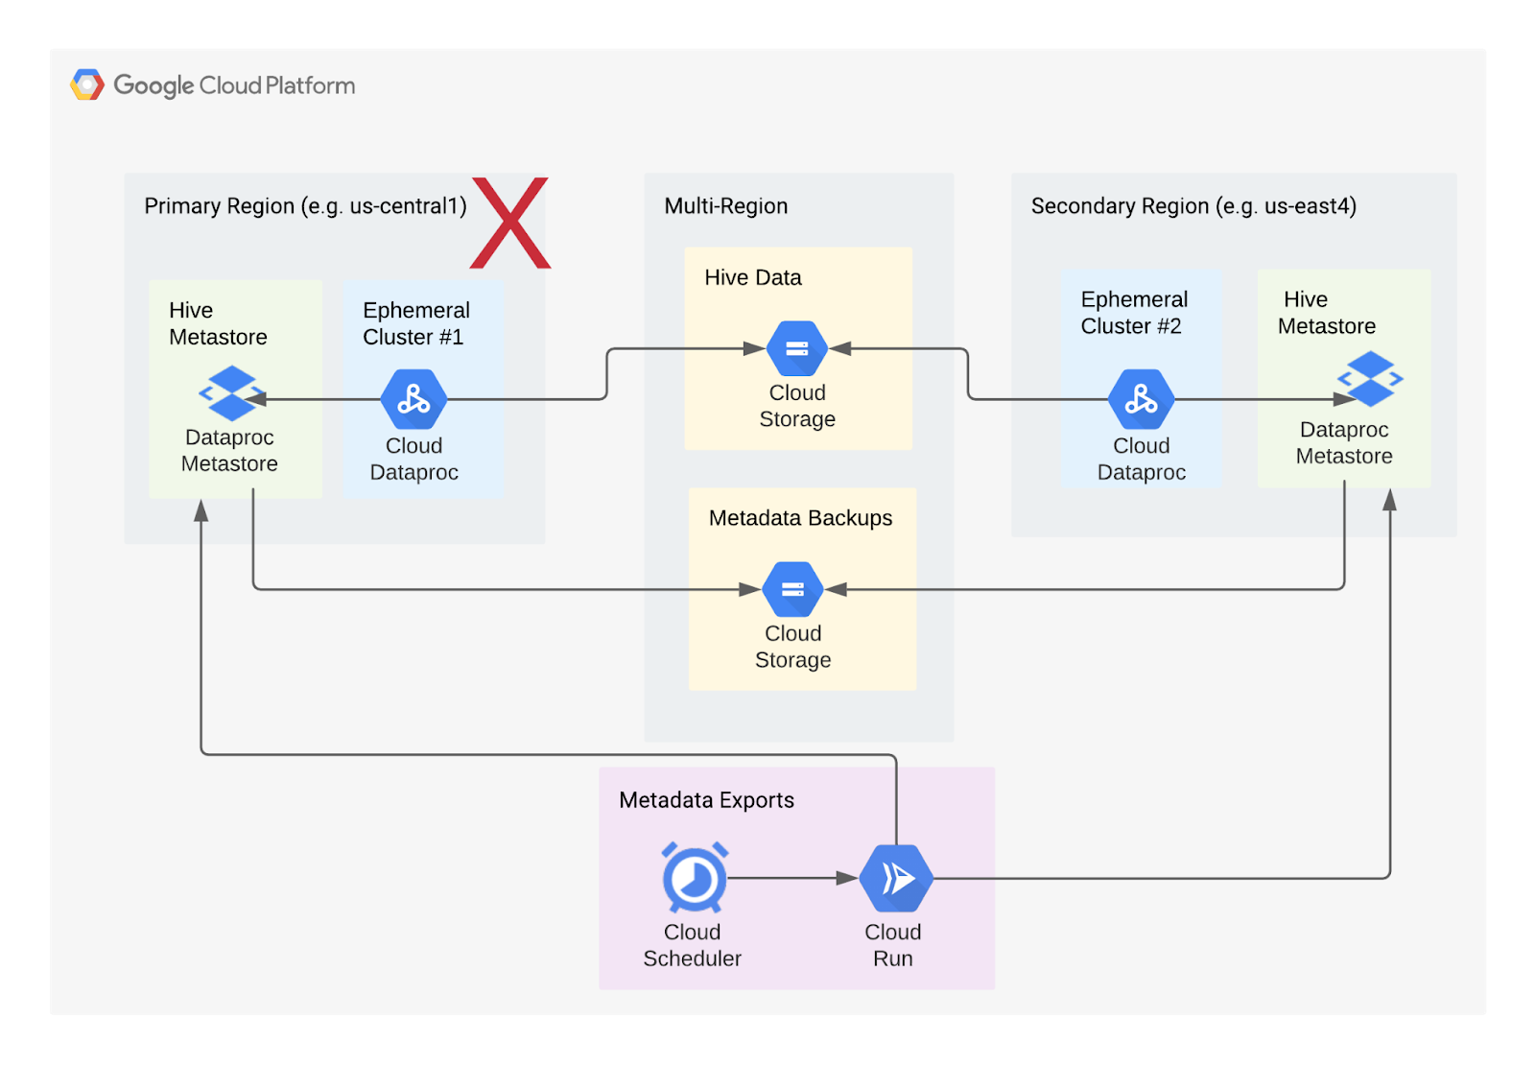1535x1065 pixels.
Task: Click the 'Multi-Region' label
Action: click(x=726, y=206)
